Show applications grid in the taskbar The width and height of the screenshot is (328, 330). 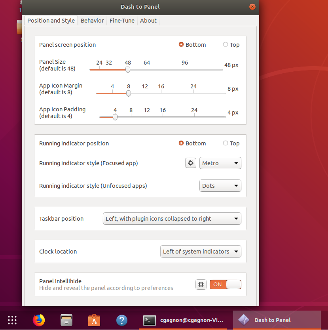(x=12, y=320)
